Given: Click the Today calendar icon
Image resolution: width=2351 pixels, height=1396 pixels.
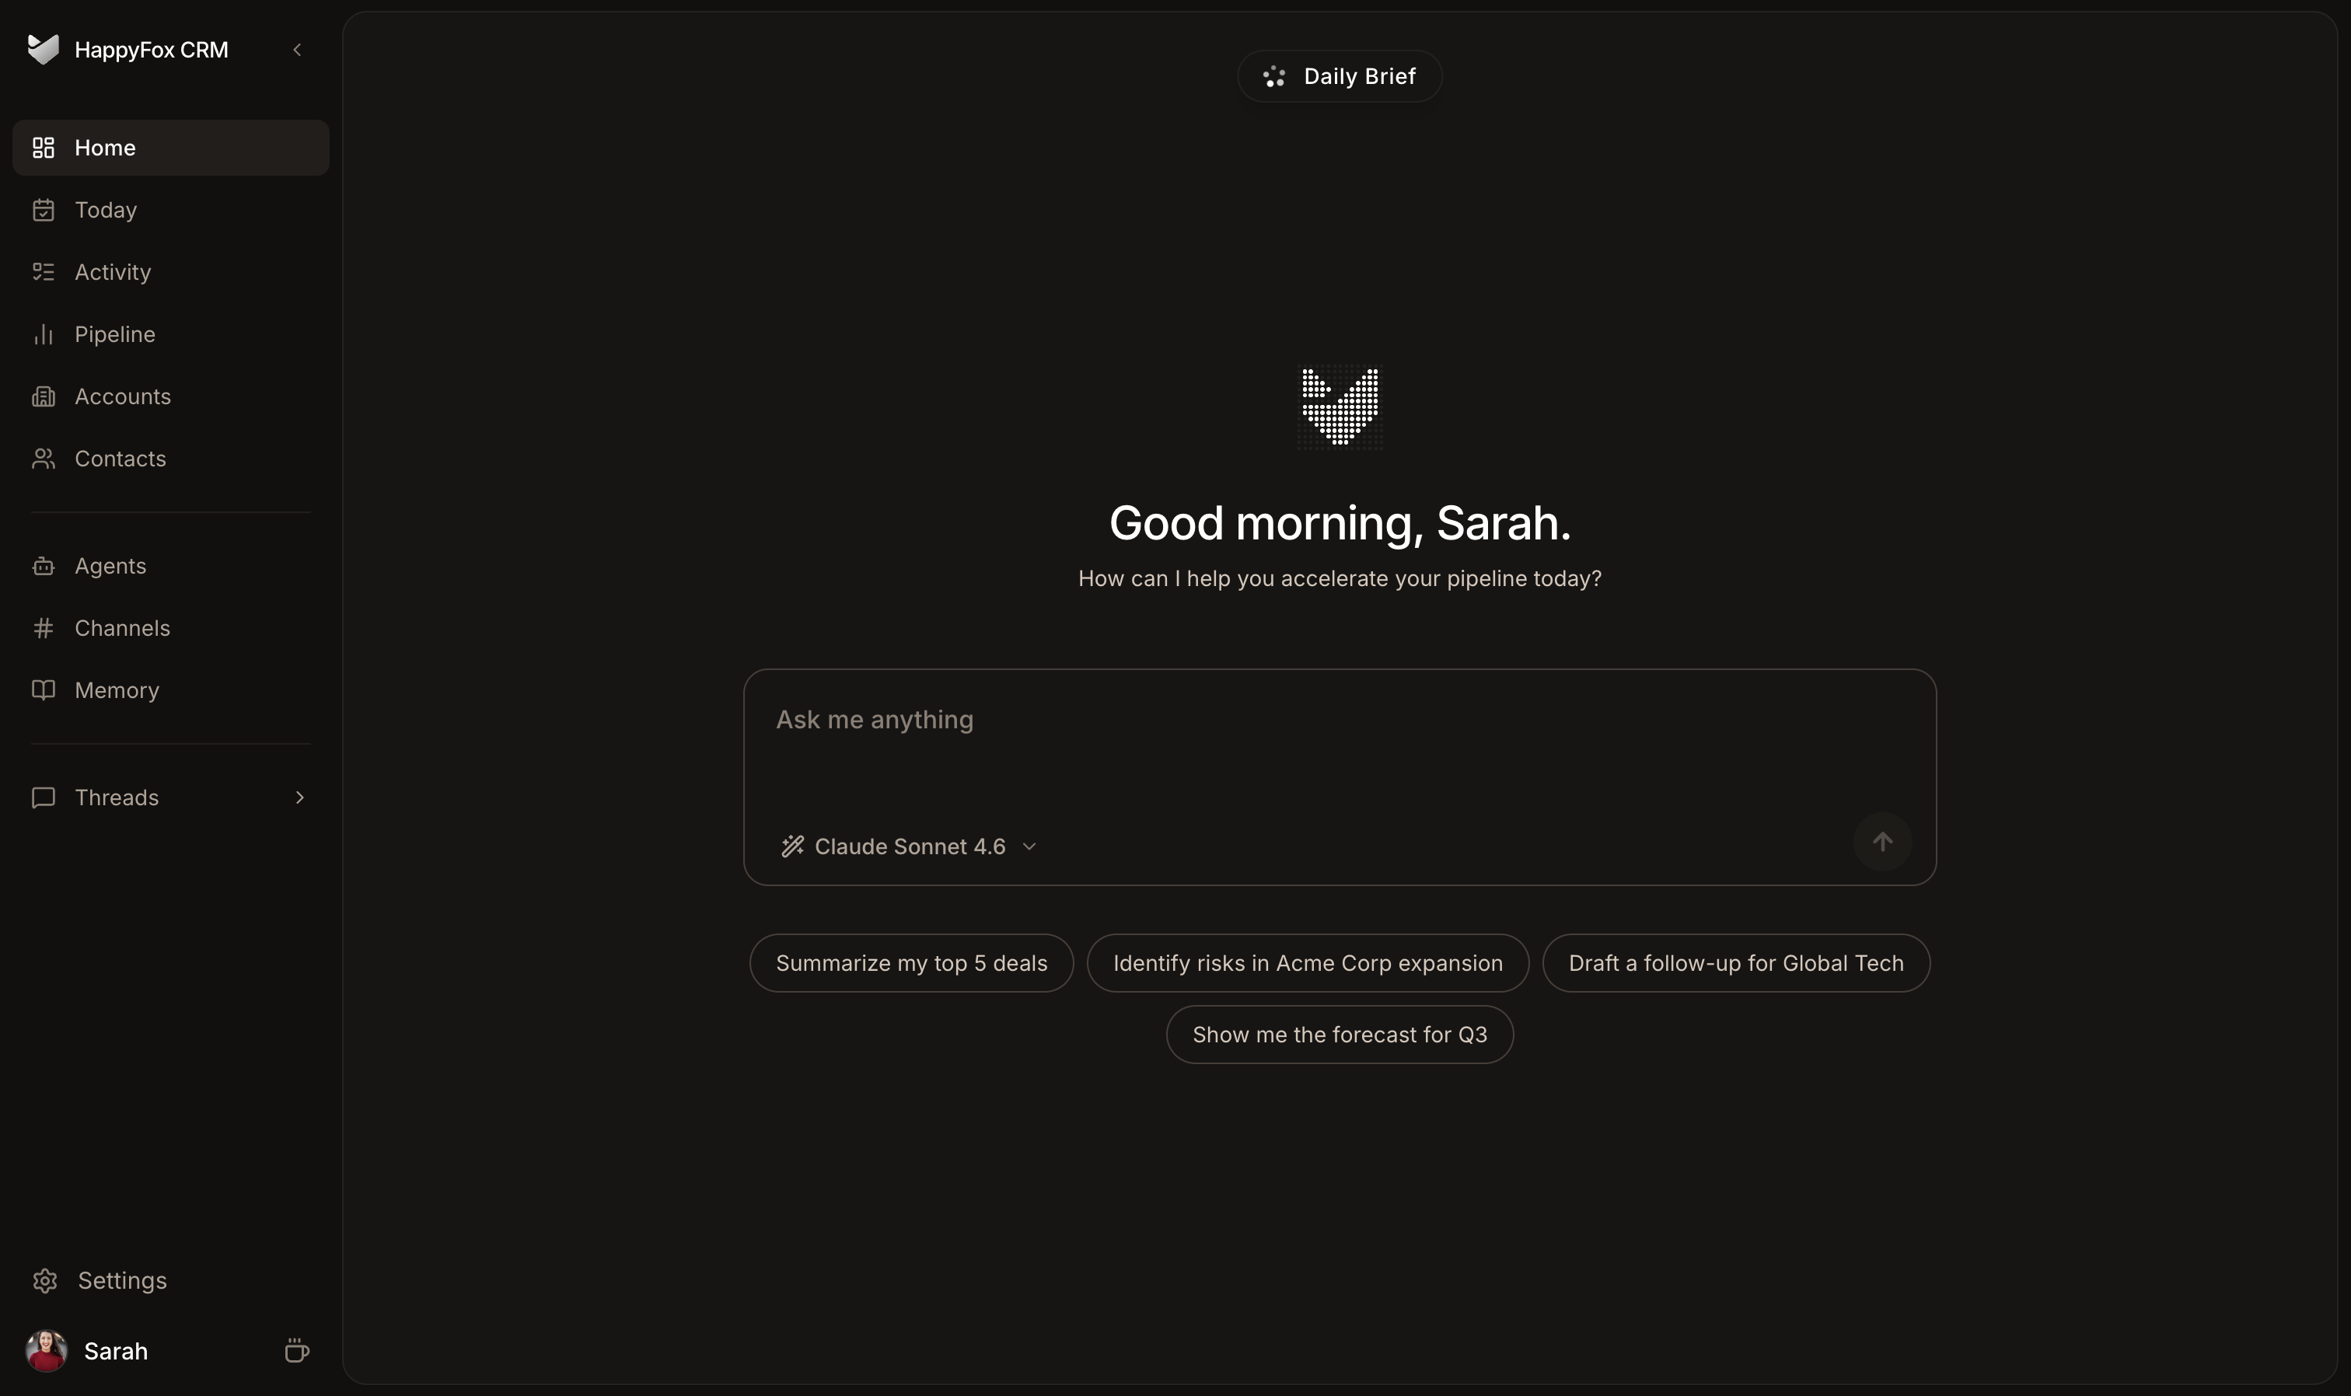Looking at the screenshot, I should 44,210.
